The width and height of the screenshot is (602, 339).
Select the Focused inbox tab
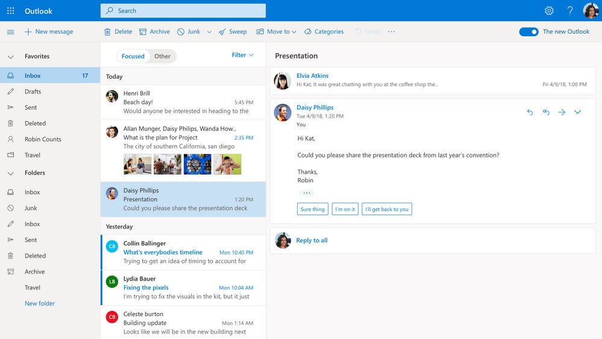coord(133,56)
